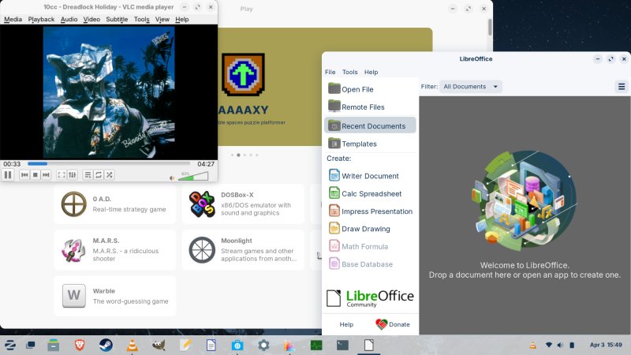Create a new Math Formula

click(370, 246)
